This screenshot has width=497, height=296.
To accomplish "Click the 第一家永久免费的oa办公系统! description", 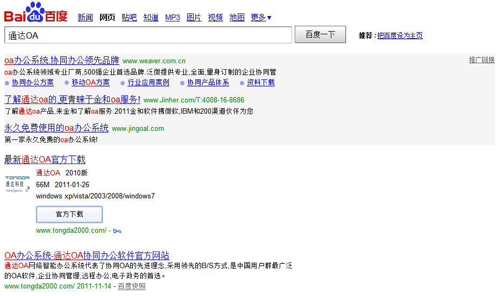I will click(x=51, y=139).
